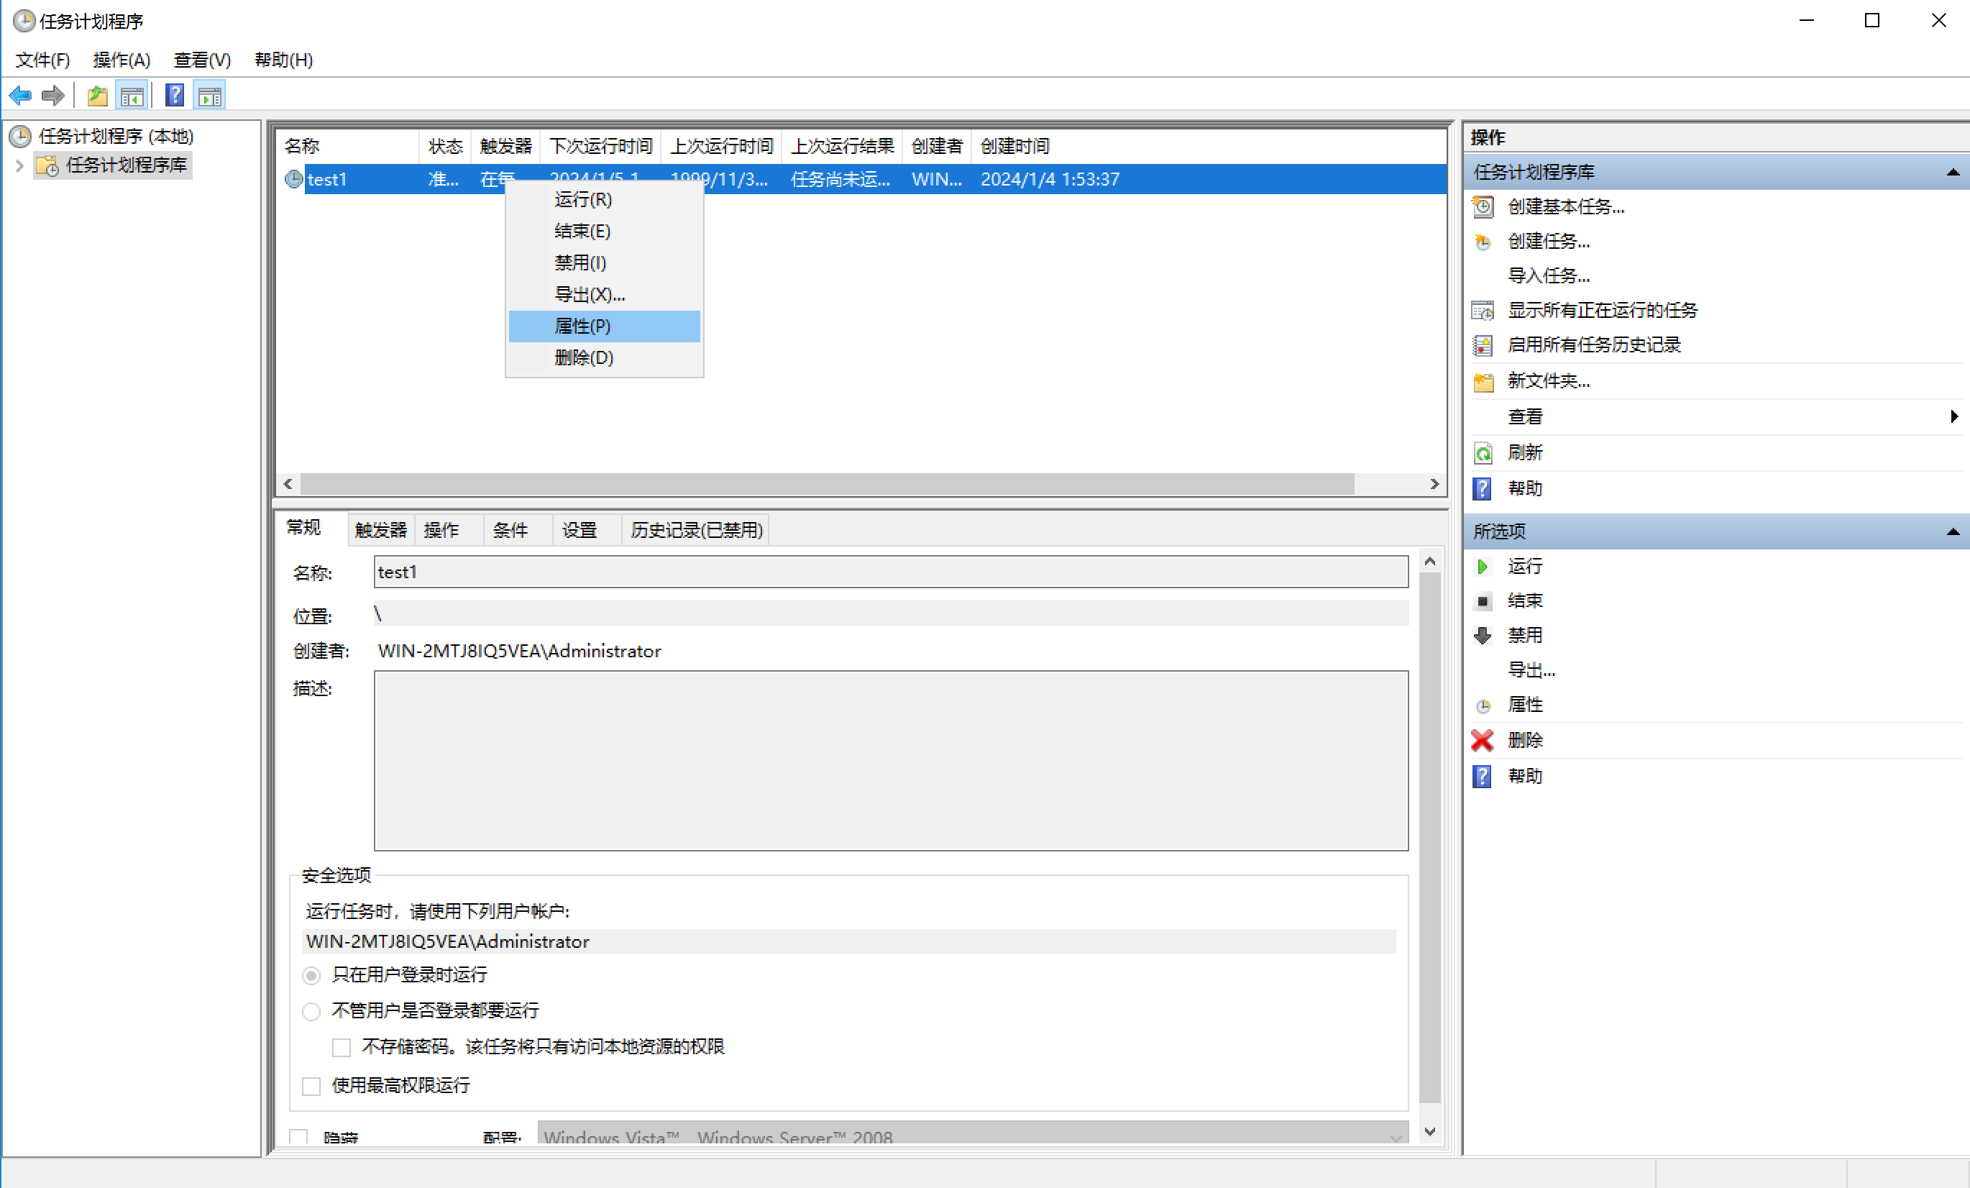The height and width of the screenshot is (1188, 1970).
Task: Check the 使用最高权限运行 checkbox
Action: [311, 1086]
